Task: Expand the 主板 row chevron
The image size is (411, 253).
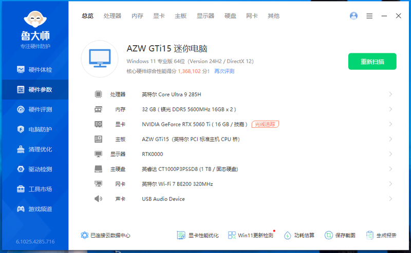Action: pos(390,139)
